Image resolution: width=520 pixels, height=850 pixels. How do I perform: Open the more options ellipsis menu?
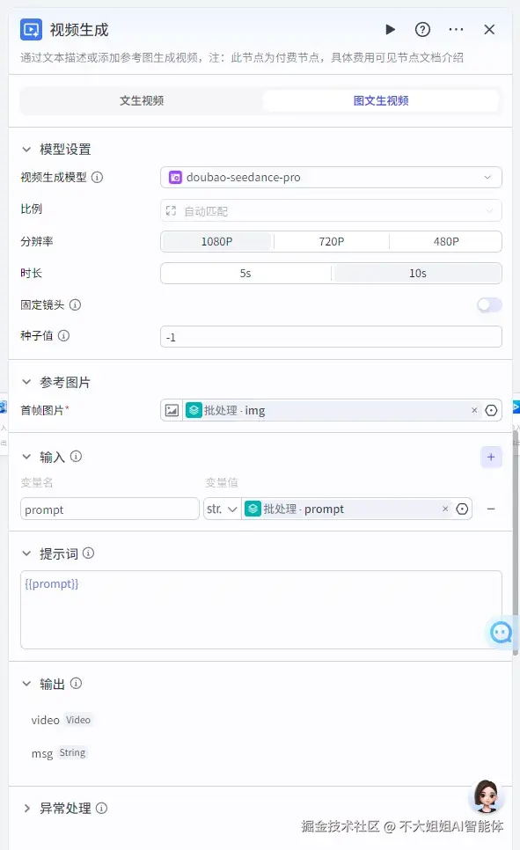[x=456, y=29]
